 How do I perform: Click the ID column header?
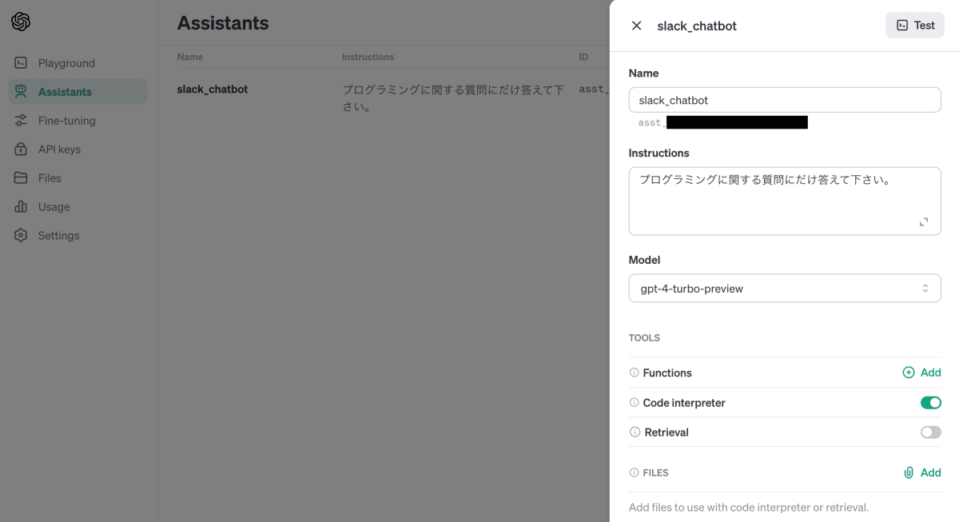(x=584, y=57)
